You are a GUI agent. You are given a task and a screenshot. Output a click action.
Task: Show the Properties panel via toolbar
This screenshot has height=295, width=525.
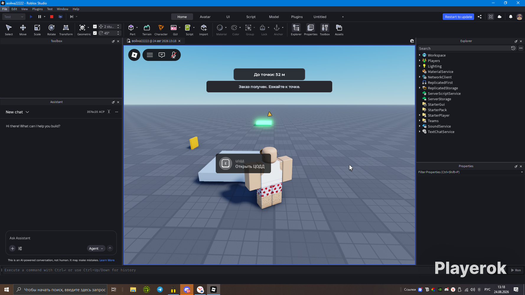tap(311, 30)
